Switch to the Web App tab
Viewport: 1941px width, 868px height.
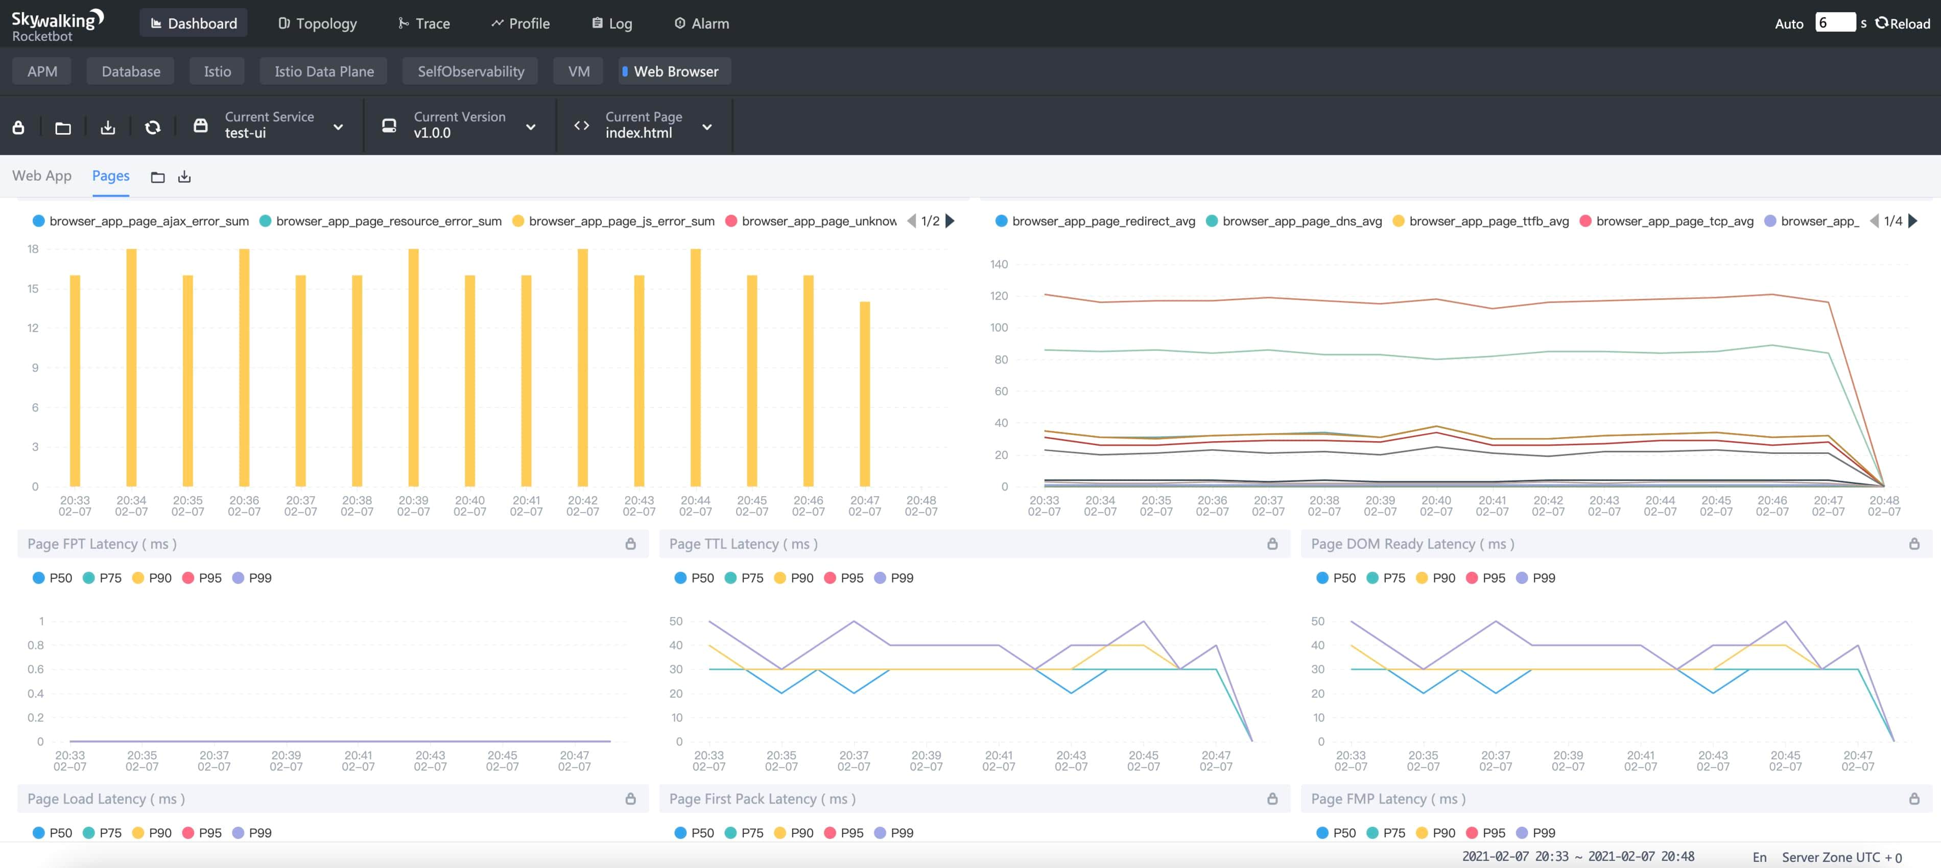tap(42, 176)
